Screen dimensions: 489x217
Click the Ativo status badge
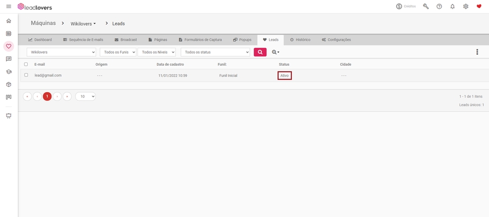tap(284, 76)
